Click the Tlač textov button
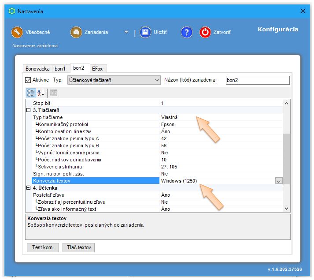314x280 pixels. (78, 247)
